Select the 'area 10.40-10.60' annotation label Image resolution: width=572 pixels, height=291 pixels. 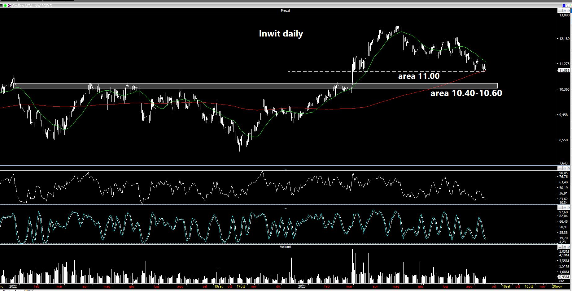[x=466, y=93]
